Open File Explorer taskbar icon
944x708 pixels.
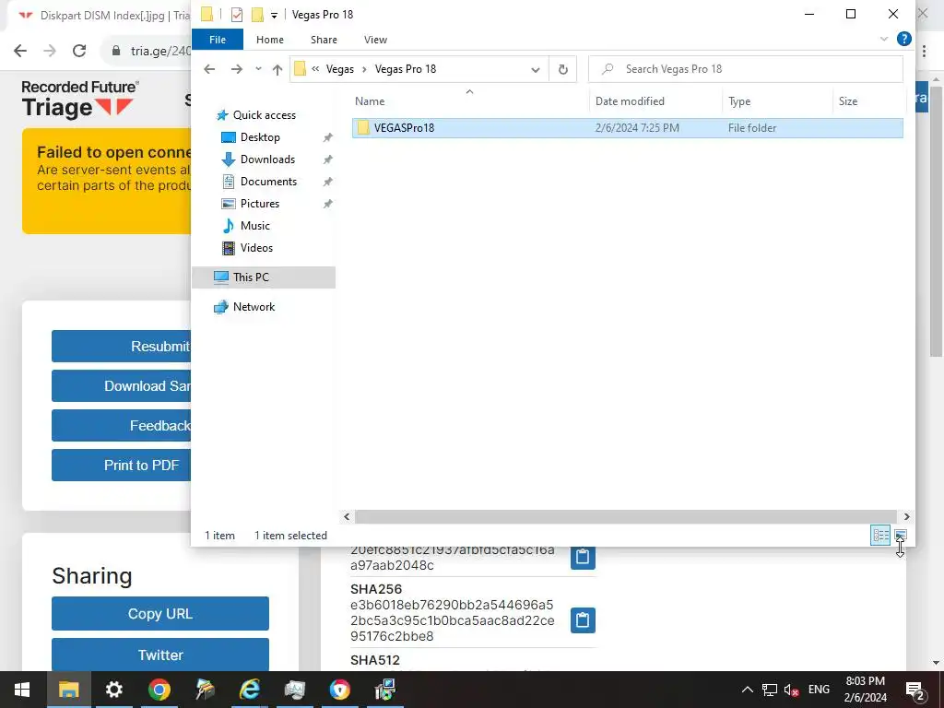[x=68, y=690]
